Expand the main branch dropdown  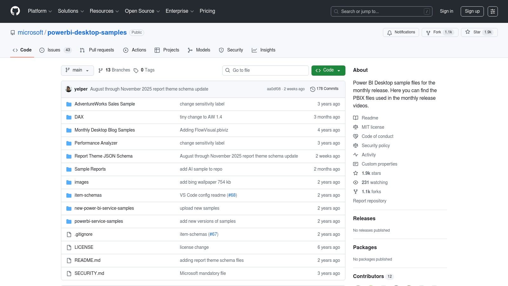(77, 70)
